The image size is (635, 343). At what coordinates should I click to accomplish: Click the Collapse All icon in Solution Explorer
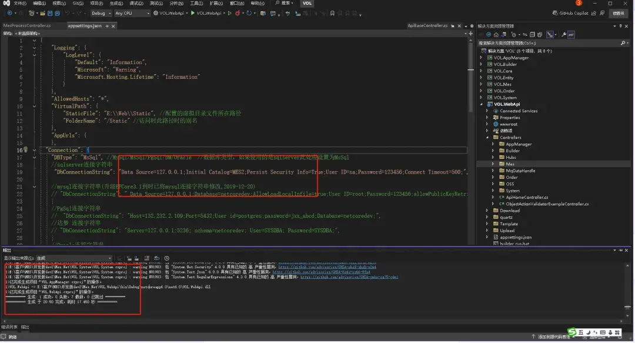click(x=532, y=35)
